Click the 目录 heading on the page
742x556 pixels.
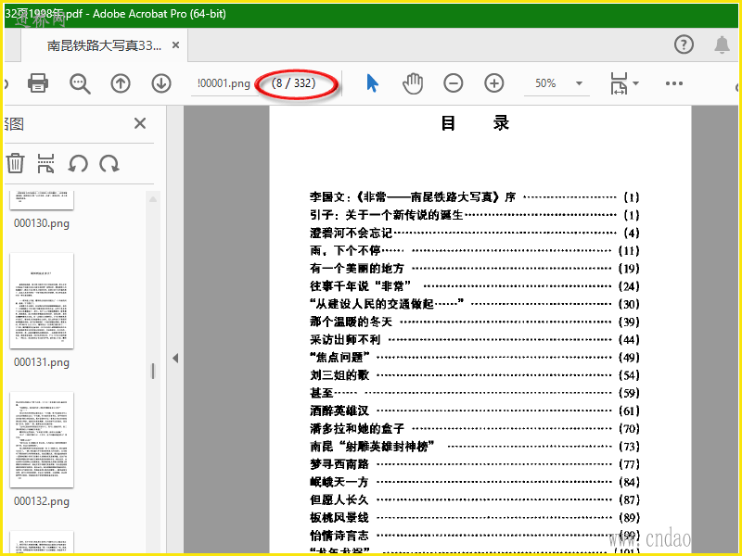click(x=475, y=123)
